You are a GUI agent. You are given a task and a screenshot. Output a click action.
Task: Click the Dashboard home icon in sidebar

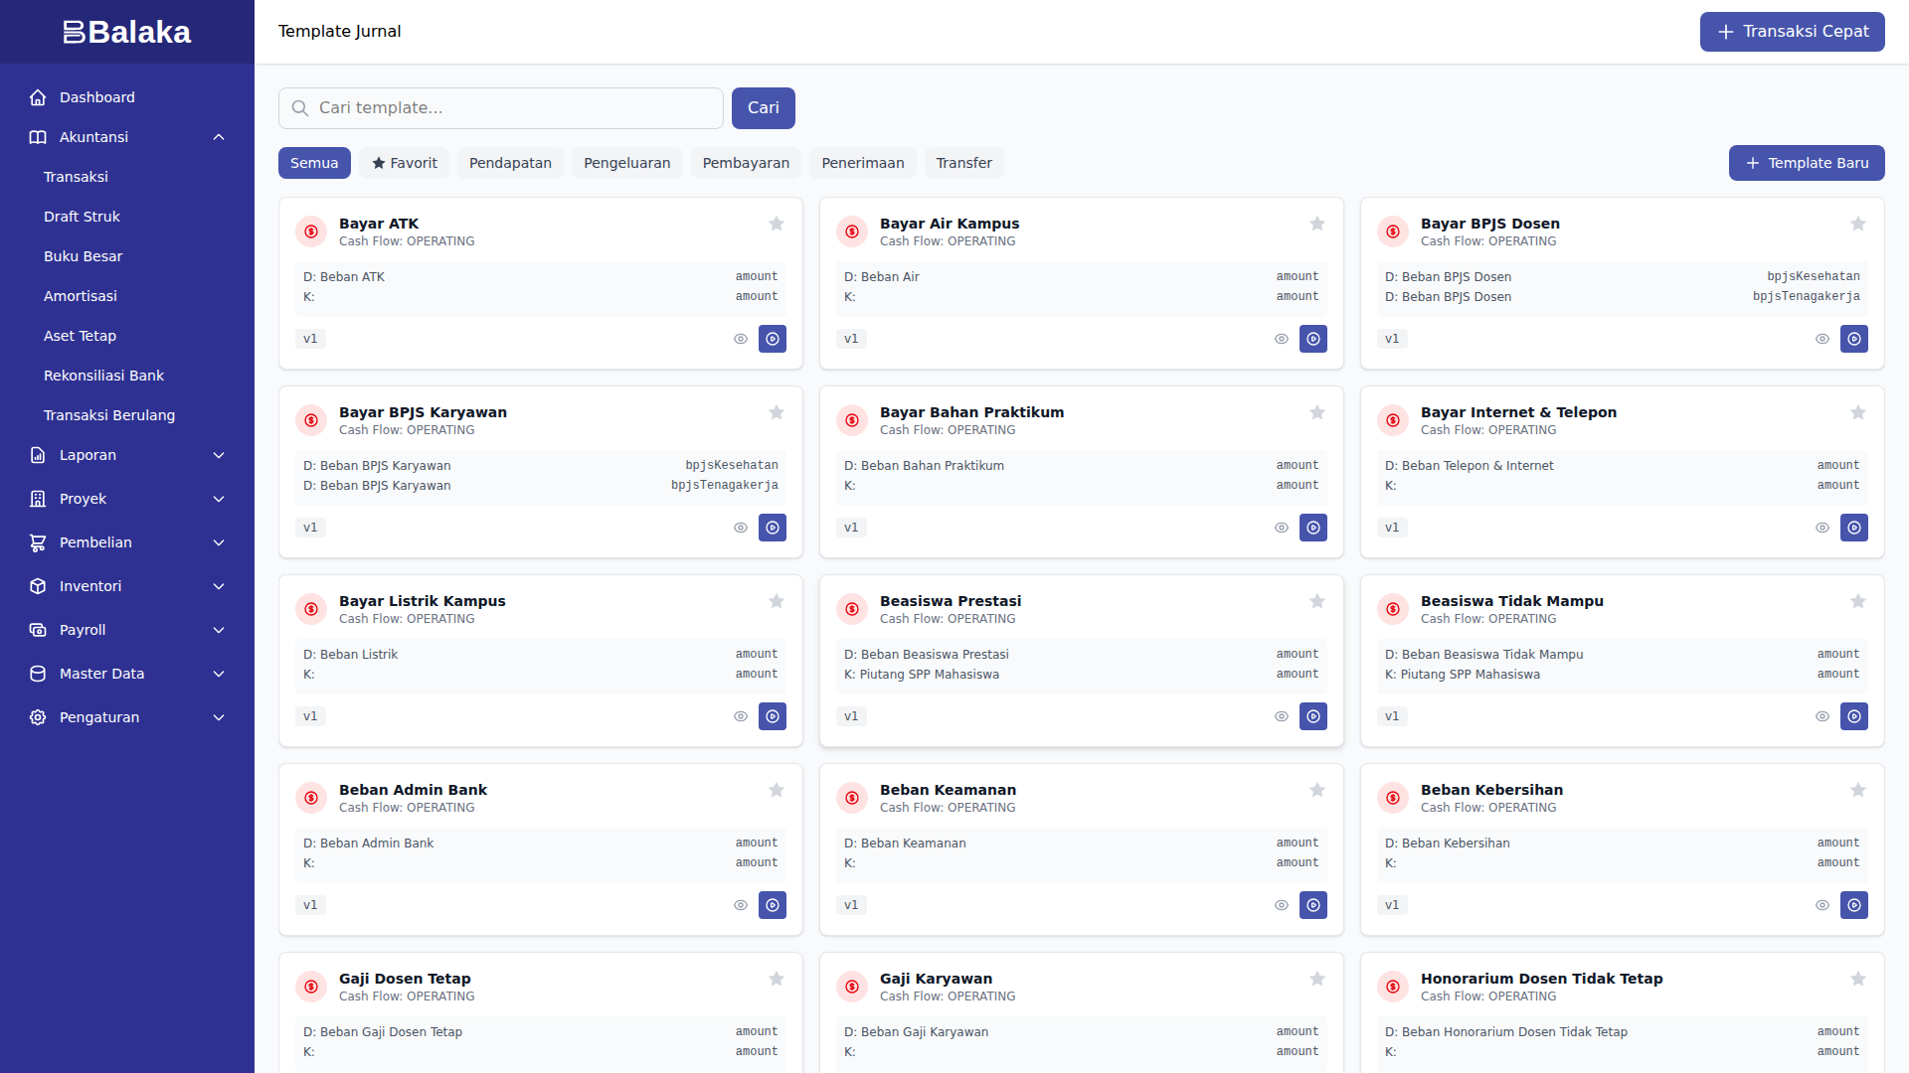[38, 97]
